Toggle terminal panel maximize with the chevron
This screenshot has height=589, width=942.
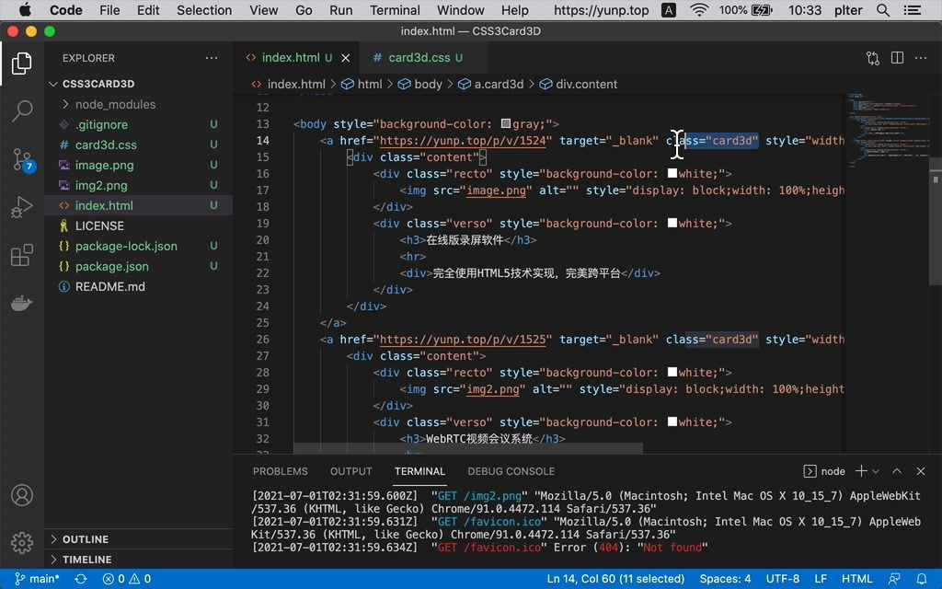coord(896,471)
